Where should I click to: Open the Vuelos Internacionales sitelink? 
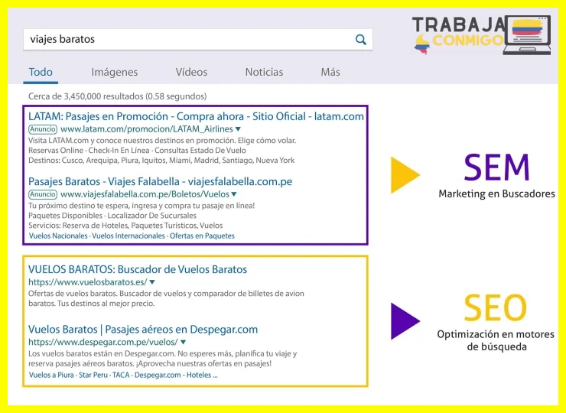click(128, 236)
